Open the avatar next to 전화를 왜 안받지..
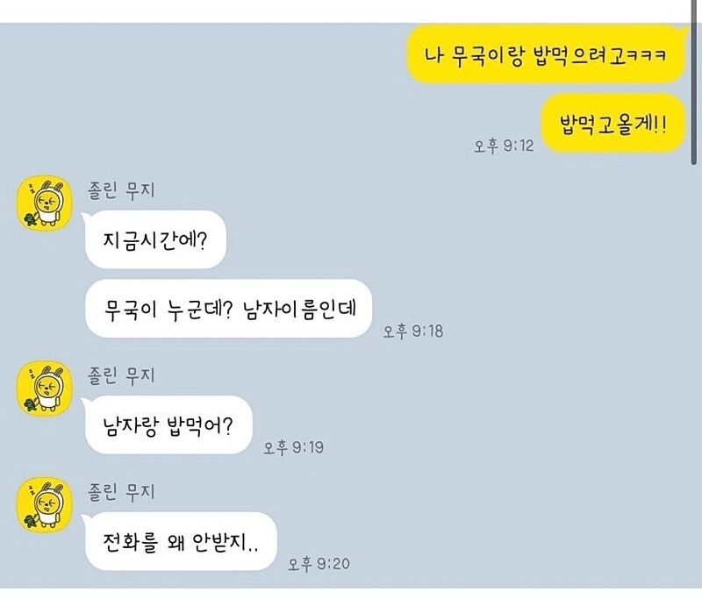 45,504
